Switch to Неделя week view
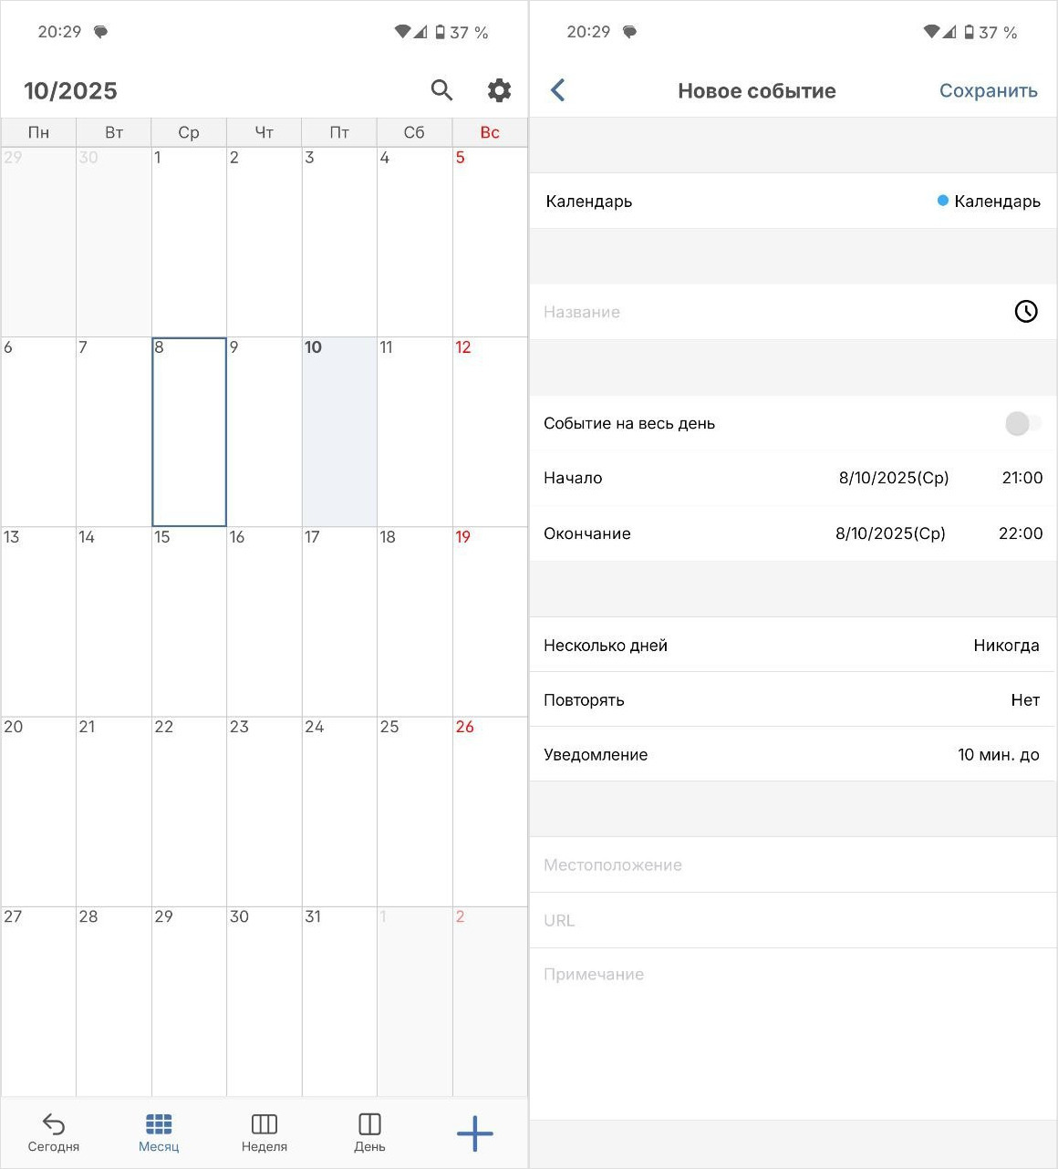1058x1169 pixels. (x=264, y=1132)
